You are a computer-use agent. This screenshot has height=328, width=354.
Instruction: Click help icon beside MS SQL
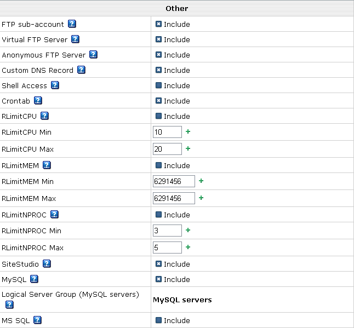point(37,320)
